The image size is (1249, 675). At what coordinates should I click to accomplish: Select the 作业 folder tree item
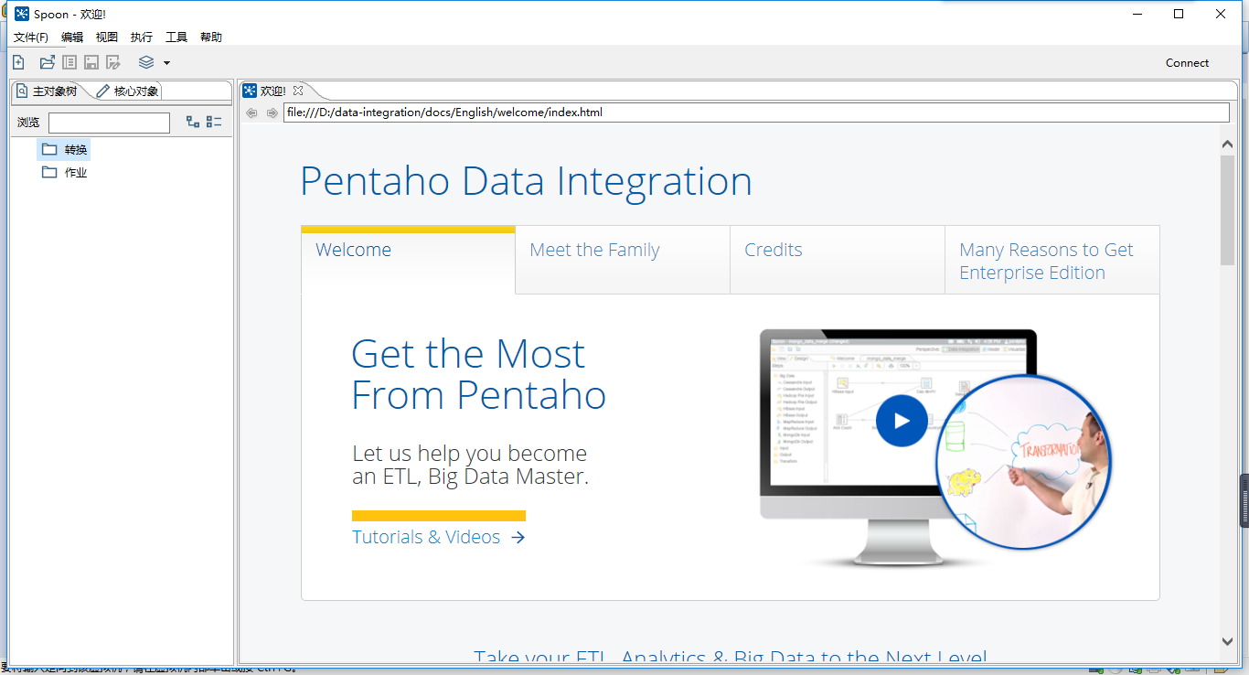coord(64,172)
